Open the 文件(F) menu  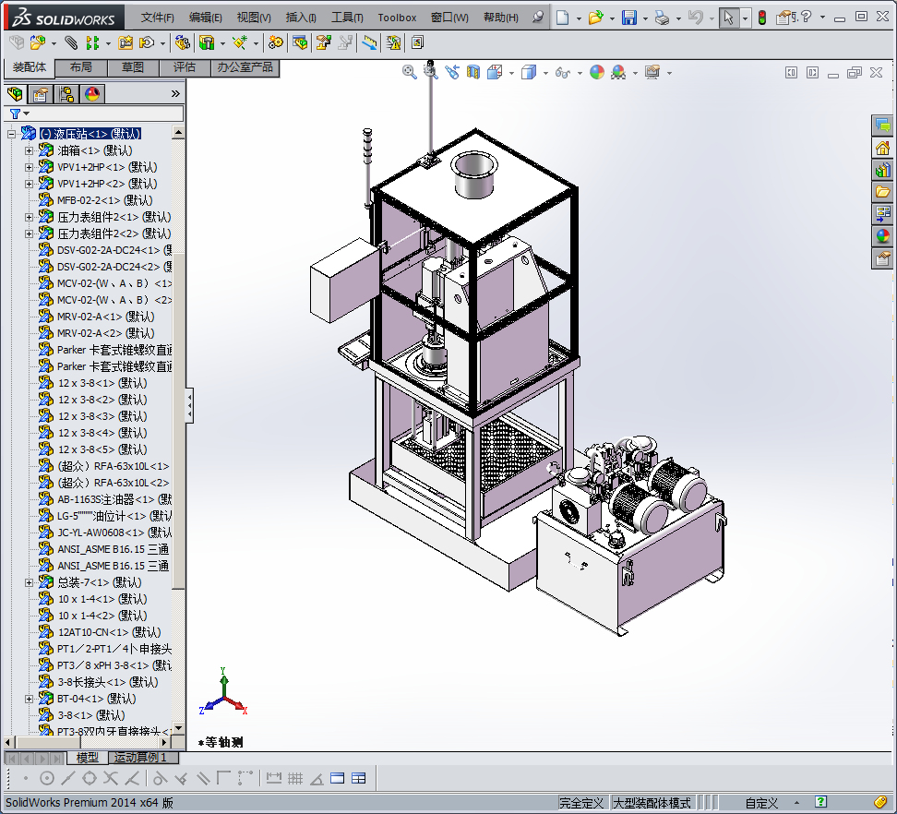pyautogui.click(x=157, y=18)
